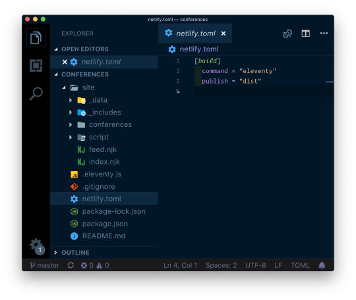The image size is (356, 300).
Task: Open the Explorer view in activity bar
Action: pos(36,37)
